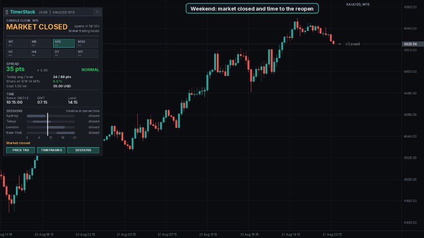Toggle the PRICE TAG button

[21, 150]
